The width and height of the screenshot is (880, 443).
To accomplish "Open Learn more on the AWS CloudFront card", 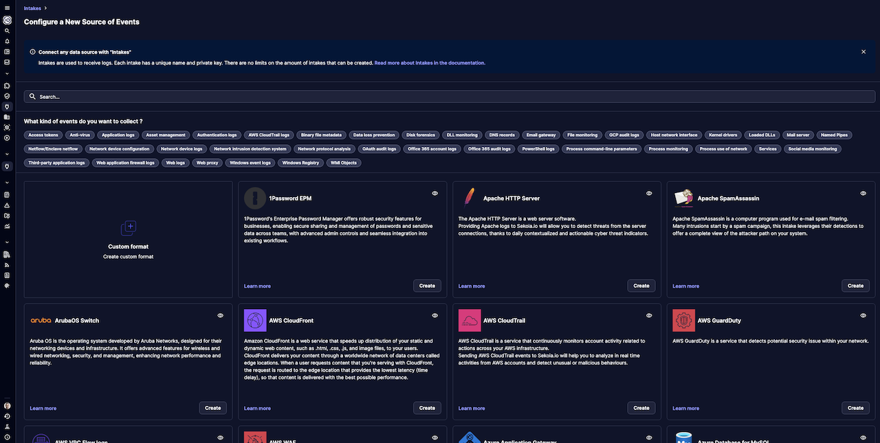I will 257,409.
